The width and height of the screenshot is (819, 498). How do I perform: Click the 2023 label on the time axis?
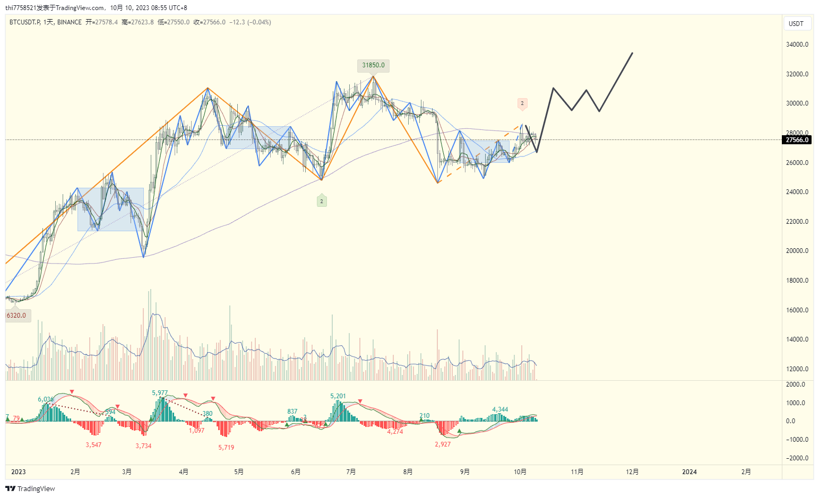18,472
